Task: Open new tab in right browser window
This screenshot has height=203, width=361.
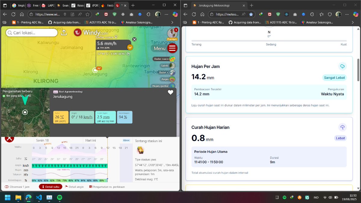Action: click(251, 5)
